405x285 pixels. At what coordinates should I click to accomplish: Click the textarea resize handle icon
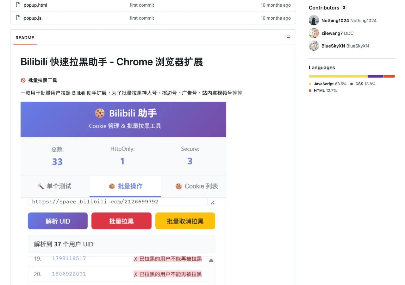(212, 202)
